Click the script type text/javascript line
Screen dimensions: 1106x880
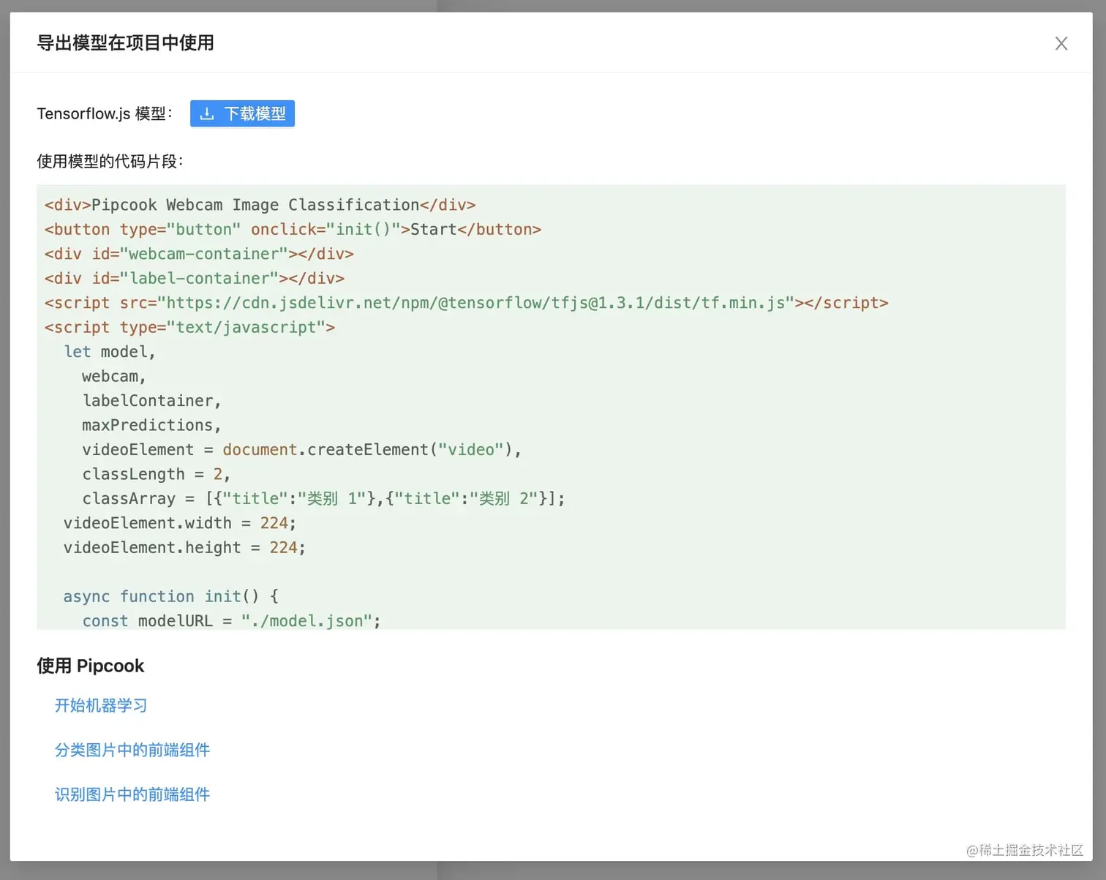(x=189, y=327)
